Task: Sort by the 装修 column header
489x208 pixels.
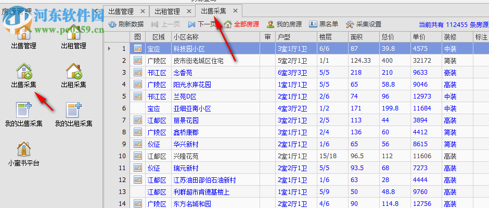Action: click(x=457, y=37)
